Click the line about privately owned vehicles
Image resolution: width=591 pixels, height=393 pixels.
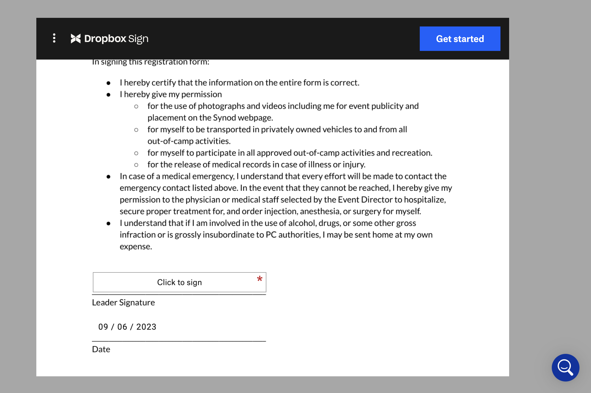pyautogui.click(x=277, y=135)
